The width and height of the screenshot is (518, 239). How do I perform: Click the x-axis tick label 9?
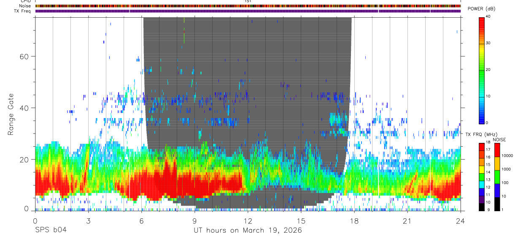pos(194,220)
